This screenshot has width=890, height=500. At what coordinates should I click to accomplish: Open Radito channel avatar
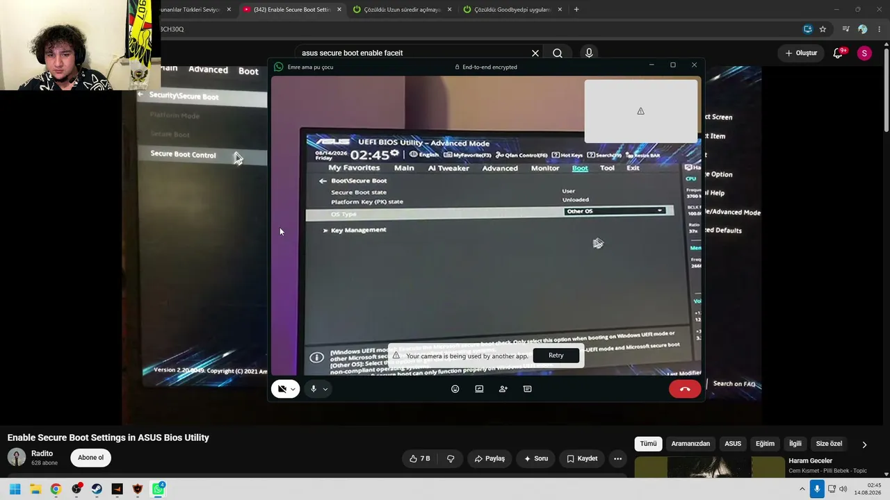[17, 457]
